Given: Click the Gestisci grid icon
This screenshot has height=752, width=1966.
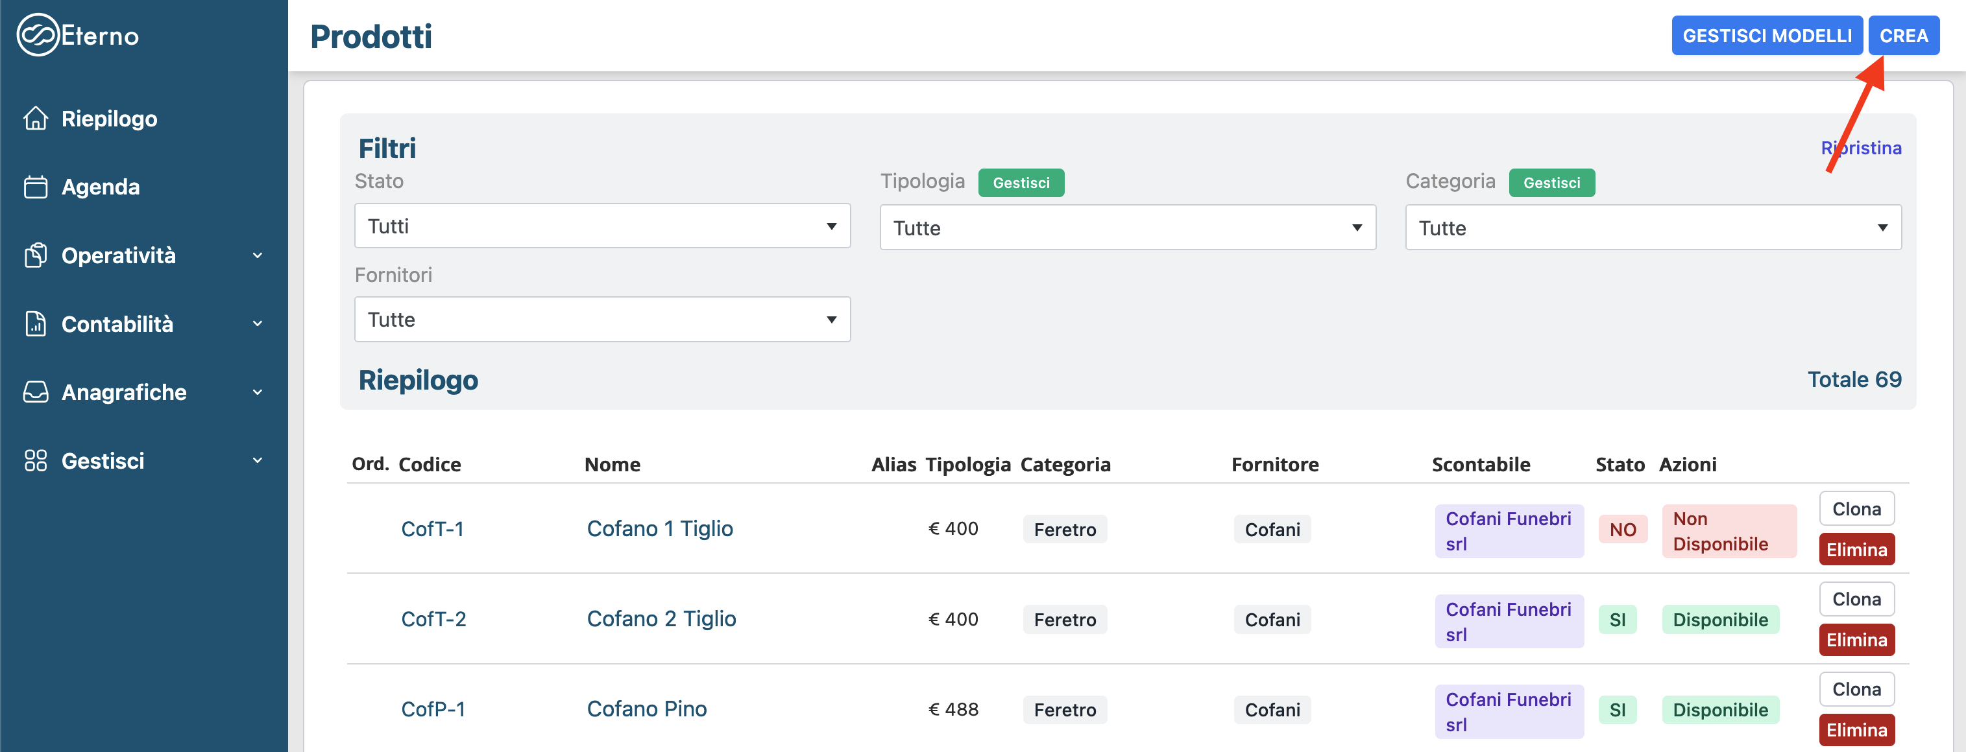Looking at the screenshot, I should pos(35,461).
